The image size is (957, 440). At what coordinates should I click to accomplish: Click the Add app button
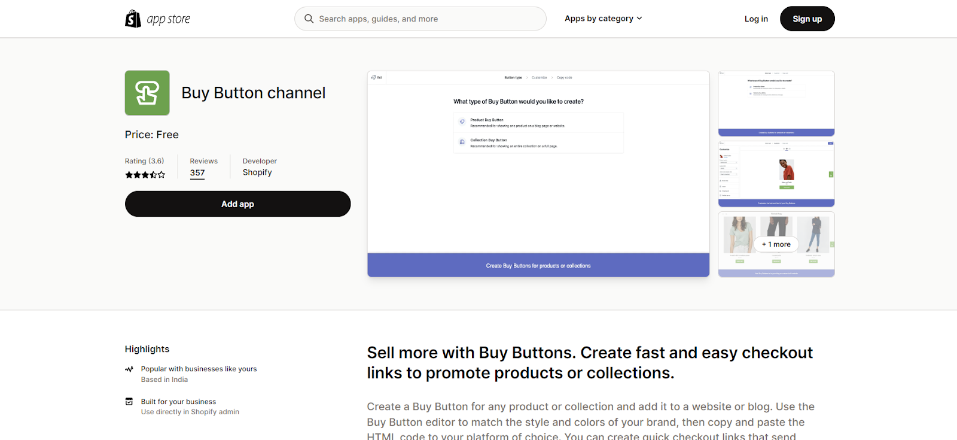coord(238,204)
